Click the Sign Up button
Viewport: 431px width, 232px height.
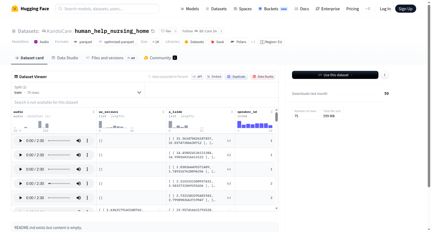coord(406,9)
